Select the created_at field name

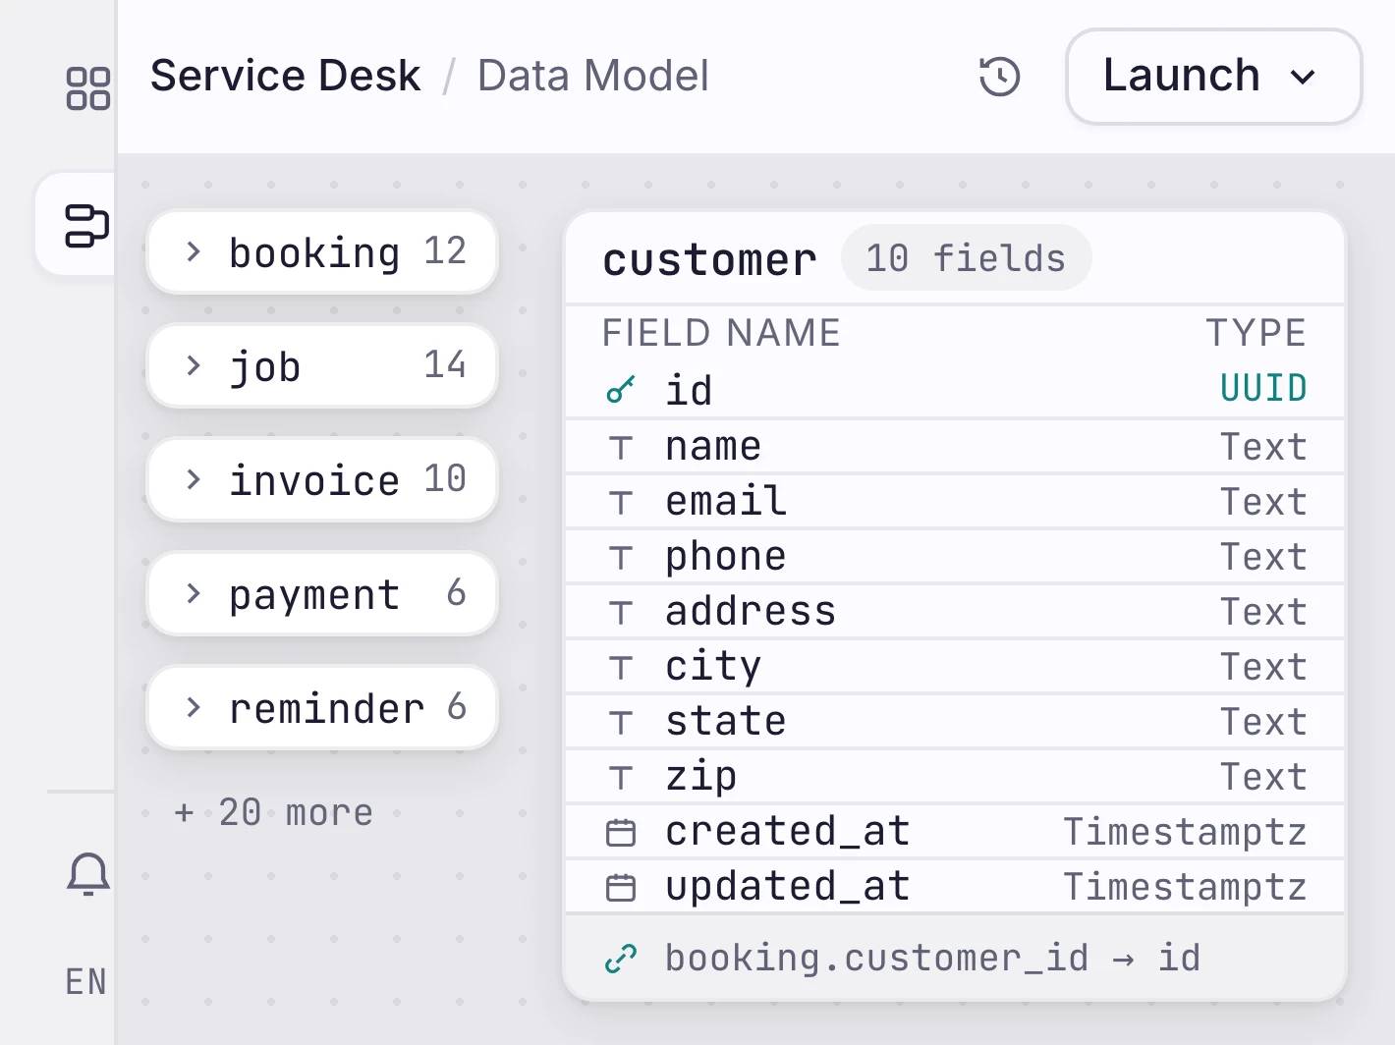click(x=788, y=832)
